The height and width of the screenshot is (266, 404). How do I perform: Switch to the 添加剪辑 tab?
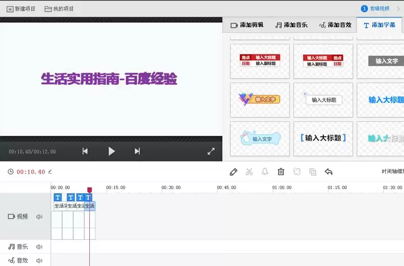[x=247, y=25]
